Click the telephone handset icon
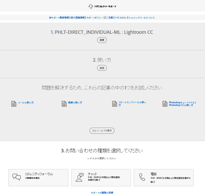This screenshot has width=205, height=195. pyautogui.click(x=142, y=177)
